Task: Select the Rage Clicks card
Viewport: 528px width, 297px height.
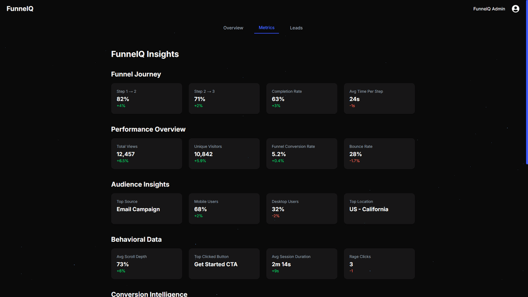Action: tap(379, 264)
